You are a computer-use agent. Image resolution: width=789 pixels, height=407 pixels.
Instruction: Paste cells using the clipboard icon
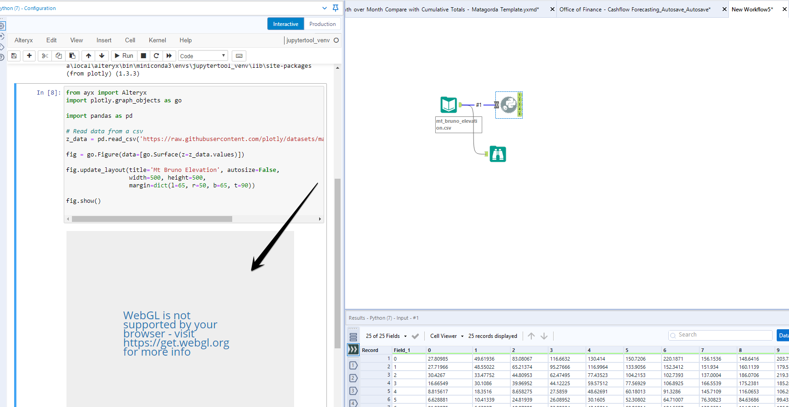(72, 55)
